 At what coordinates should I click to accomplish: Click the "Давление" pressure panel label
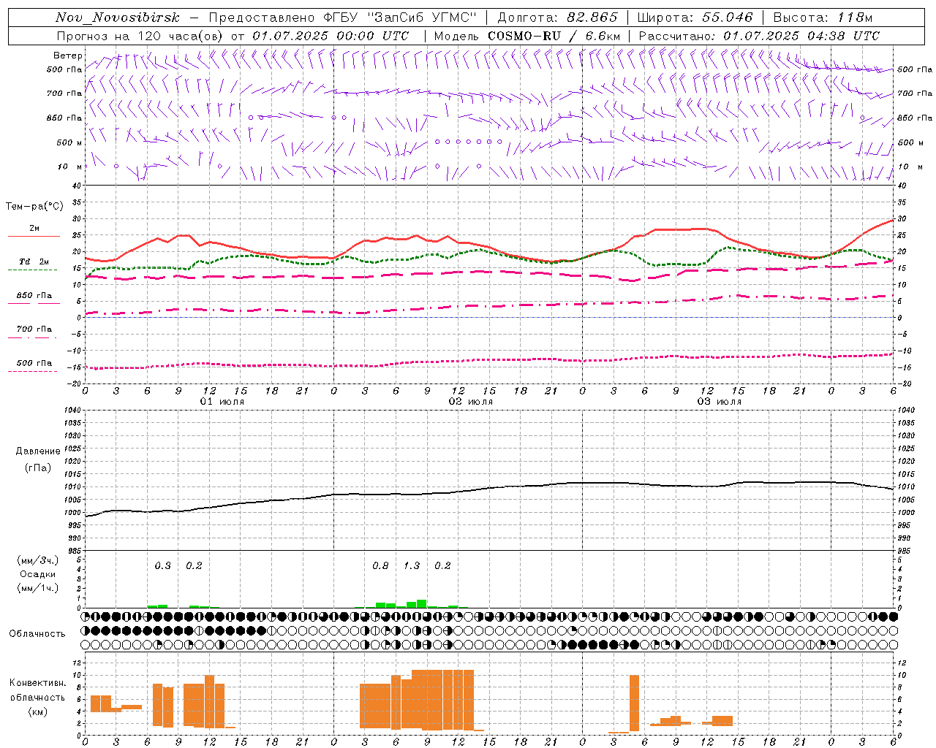point(37,451)
